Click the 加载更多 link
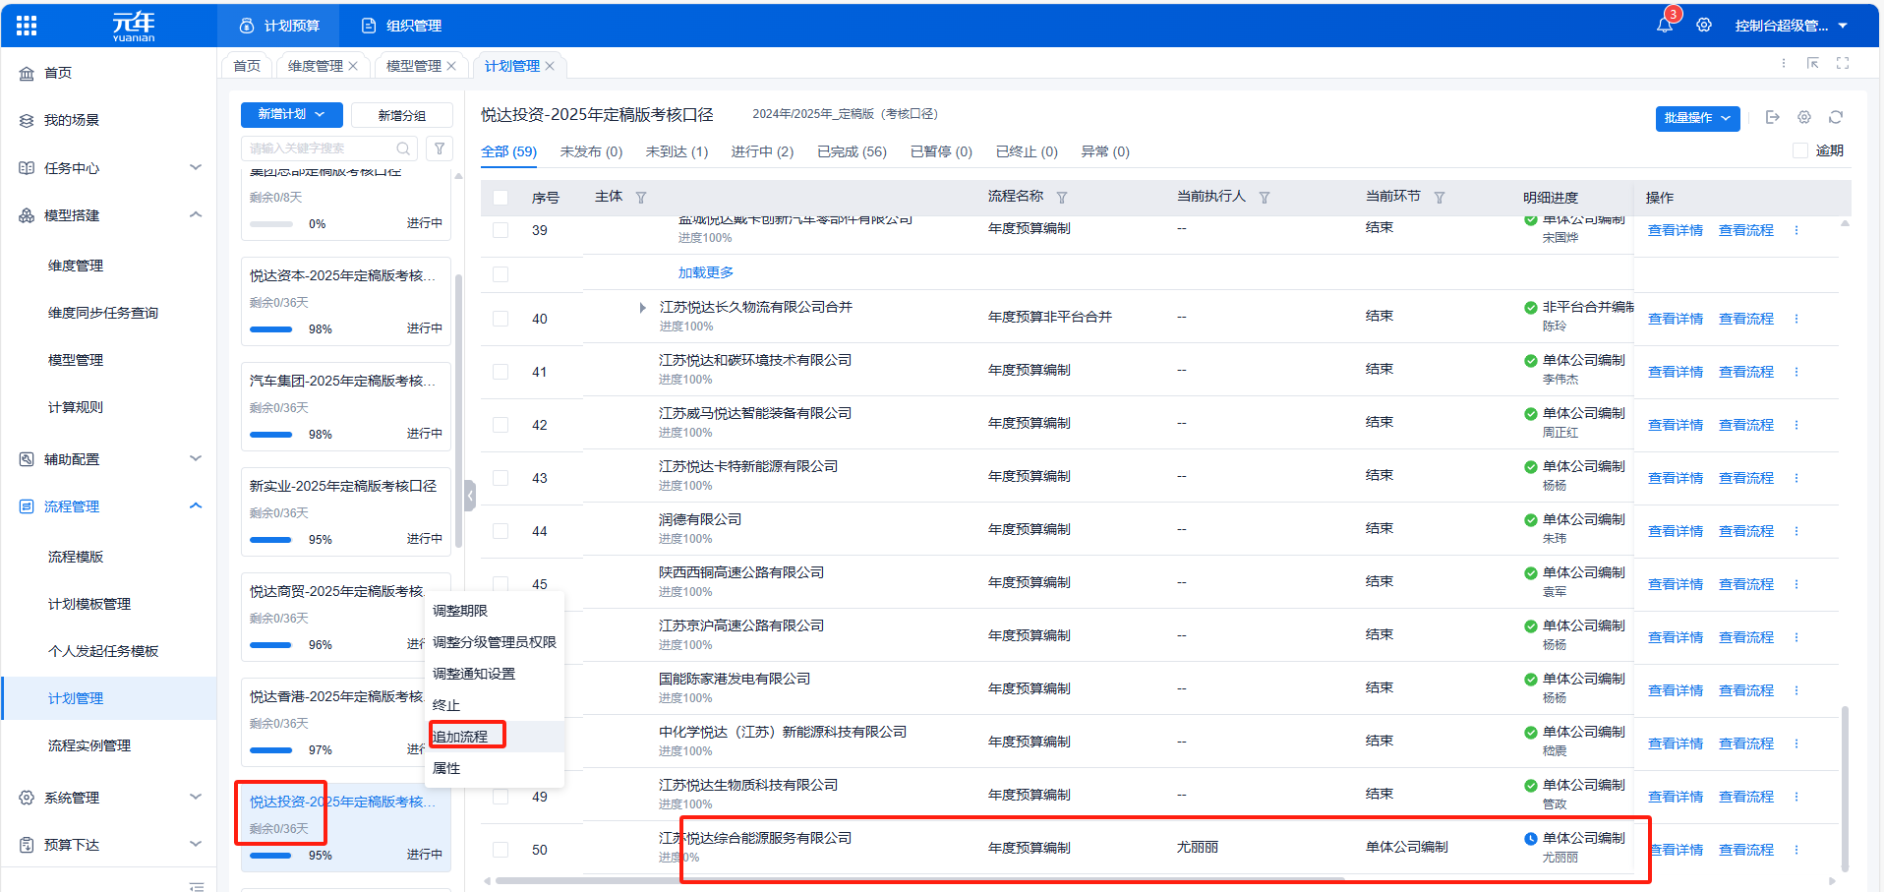Screen dimensions: 1884x892 point(705,272)
